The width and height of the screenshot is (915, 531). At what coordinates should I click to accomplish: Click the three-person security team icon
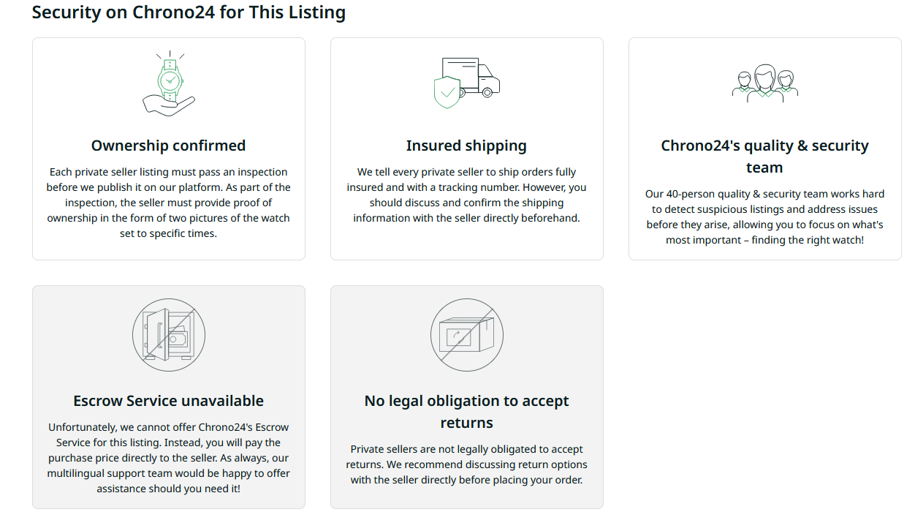click(764, 83)
